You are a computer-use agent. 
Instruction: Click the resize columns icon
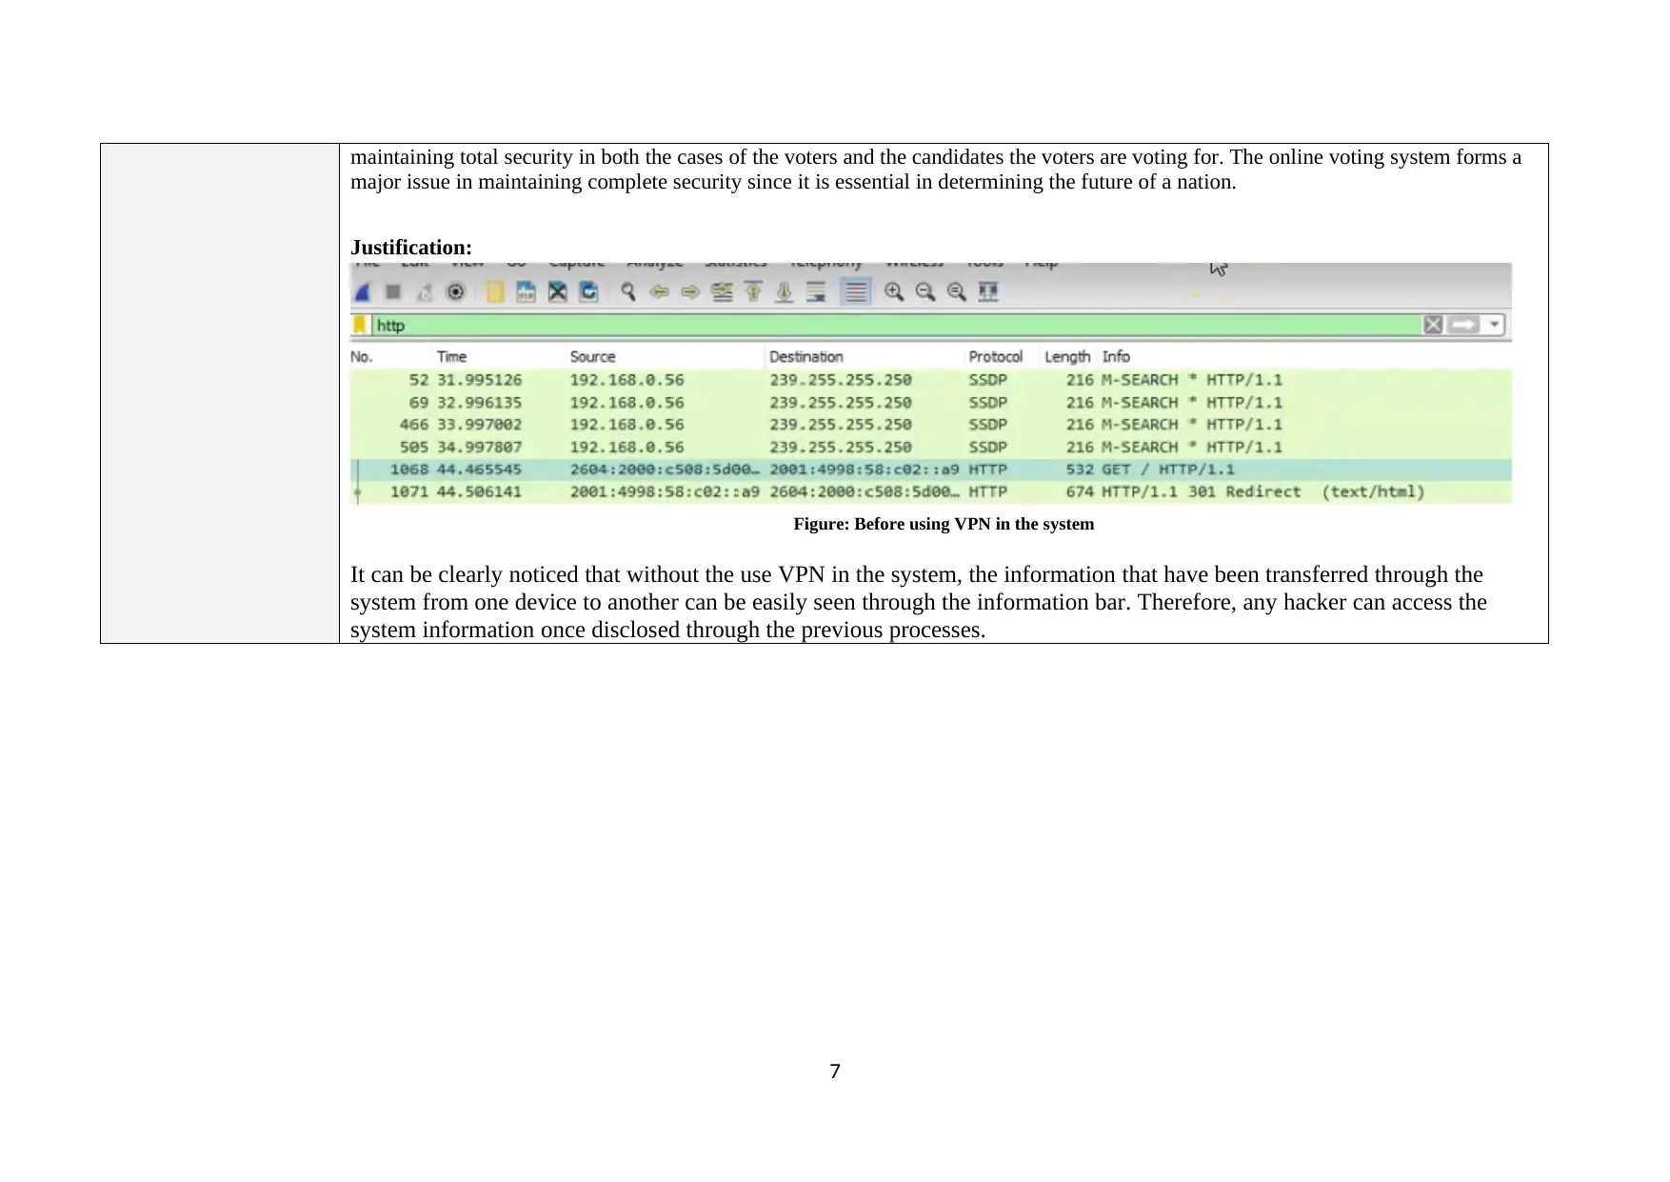(988, 291)
